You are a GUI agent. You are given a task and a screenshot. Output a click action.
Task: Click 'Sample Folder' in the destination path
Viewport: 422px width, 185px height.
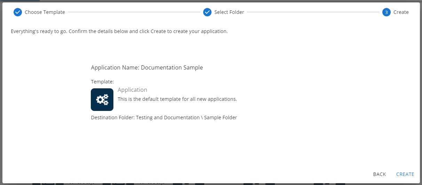[x=220, y=118]
